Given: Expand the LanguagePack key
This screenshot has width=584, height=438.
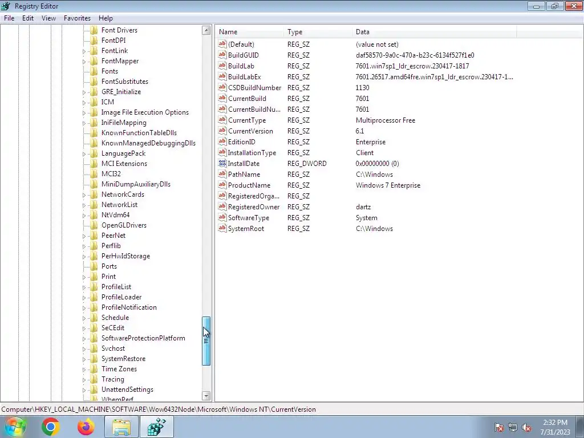Looking at the screenshot, I should [84, 154].
